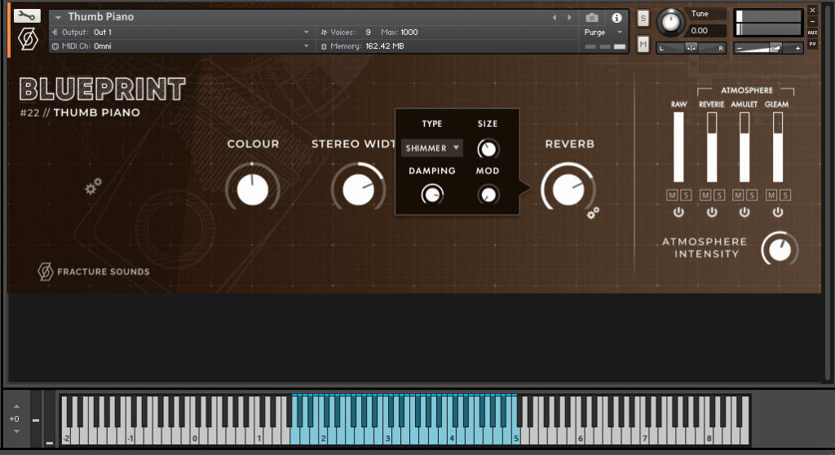Screen dimensions: 835x455
Task: Solo the GLEAM channel
Action: point(785,195)
